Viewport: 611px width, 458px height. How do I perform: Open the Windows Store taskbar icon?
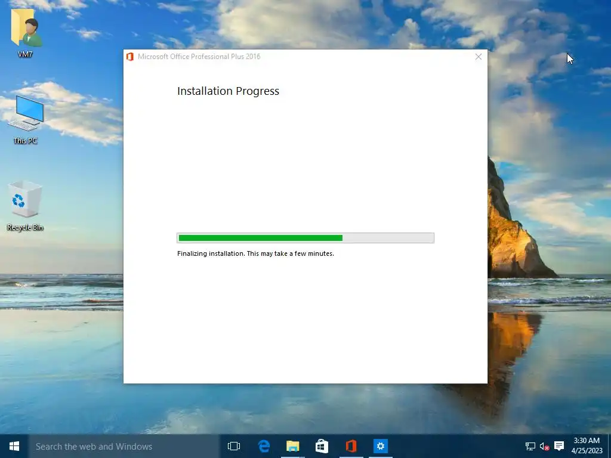point(322,446)
